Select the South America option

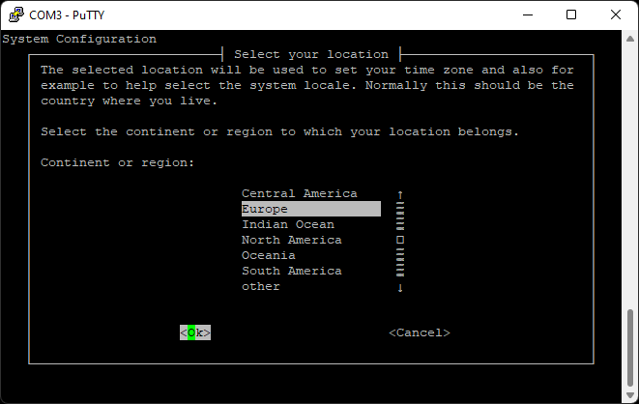tap(291, 271)
